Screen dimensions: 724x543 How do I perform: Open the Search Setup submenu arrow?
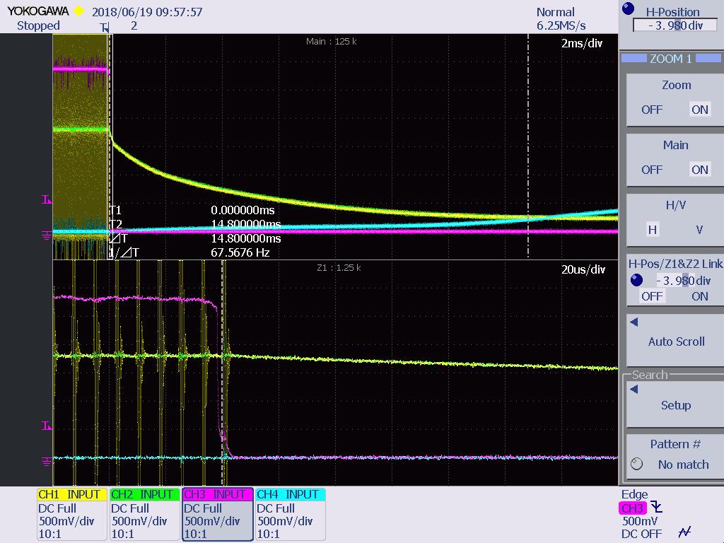click(x=634, y=390)
